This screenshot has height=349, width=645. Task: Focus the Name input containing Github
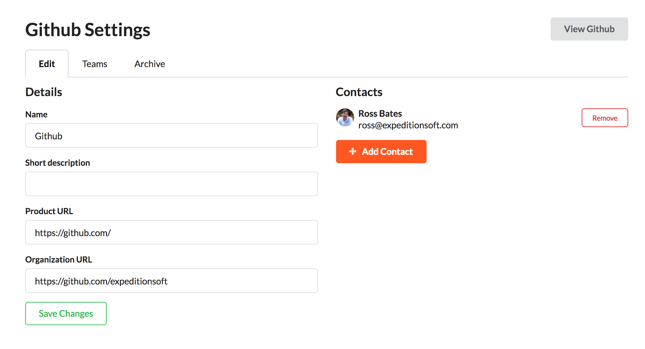(x=171, y=136)
